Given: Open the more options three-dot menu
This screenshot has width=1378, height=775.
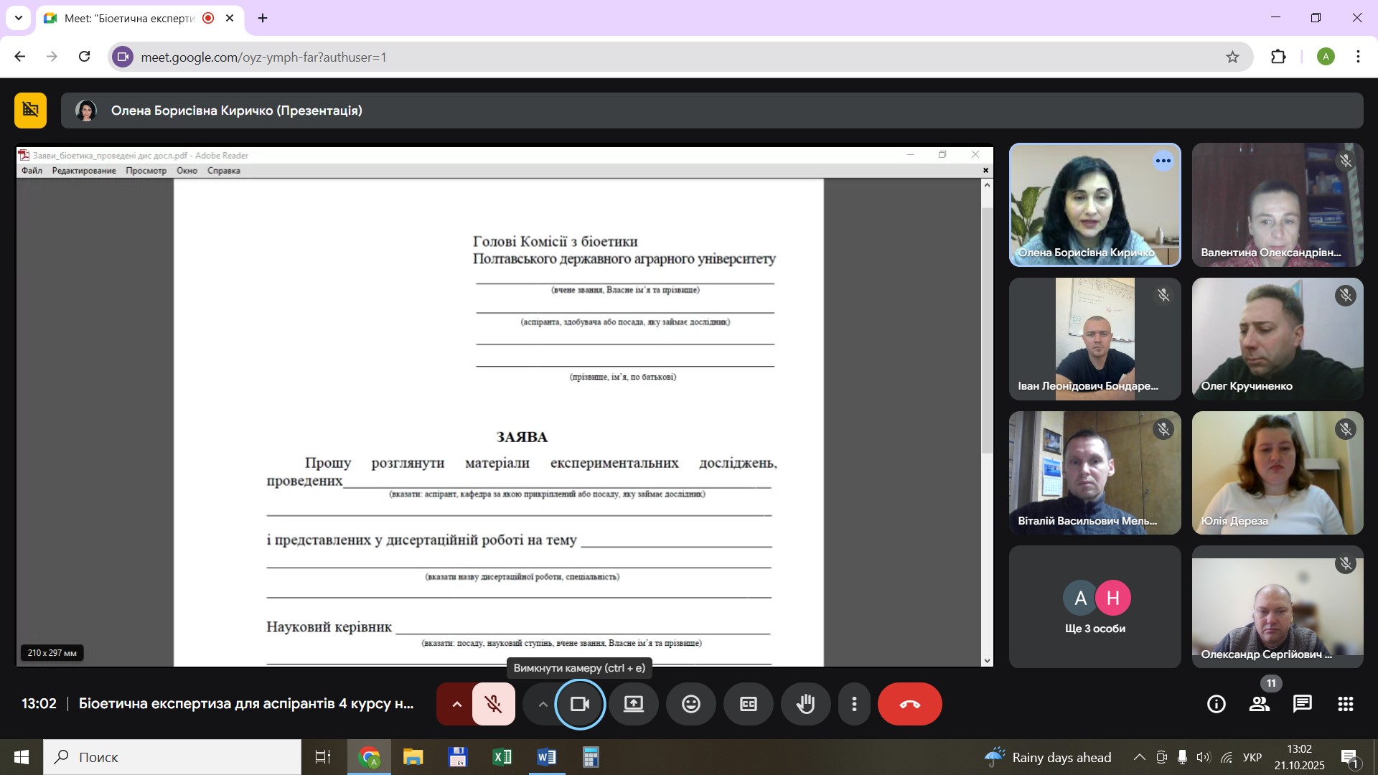Looking at the screenshot, I should [854, 704].
